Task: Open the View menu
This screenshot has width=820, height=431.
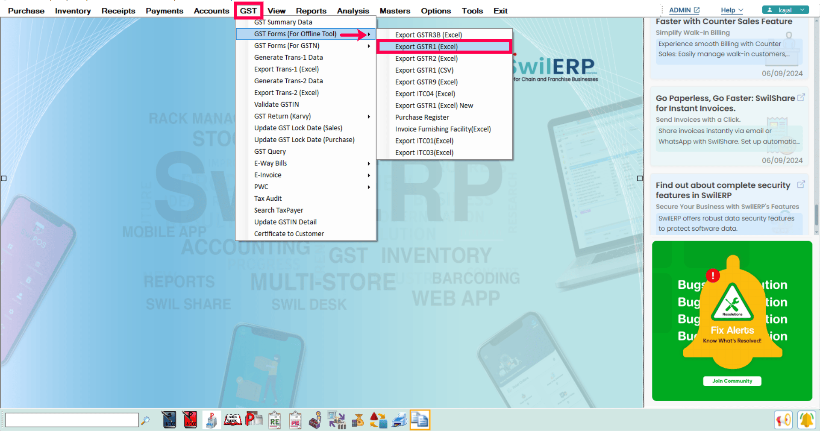Action: click(x=276, y=11)
